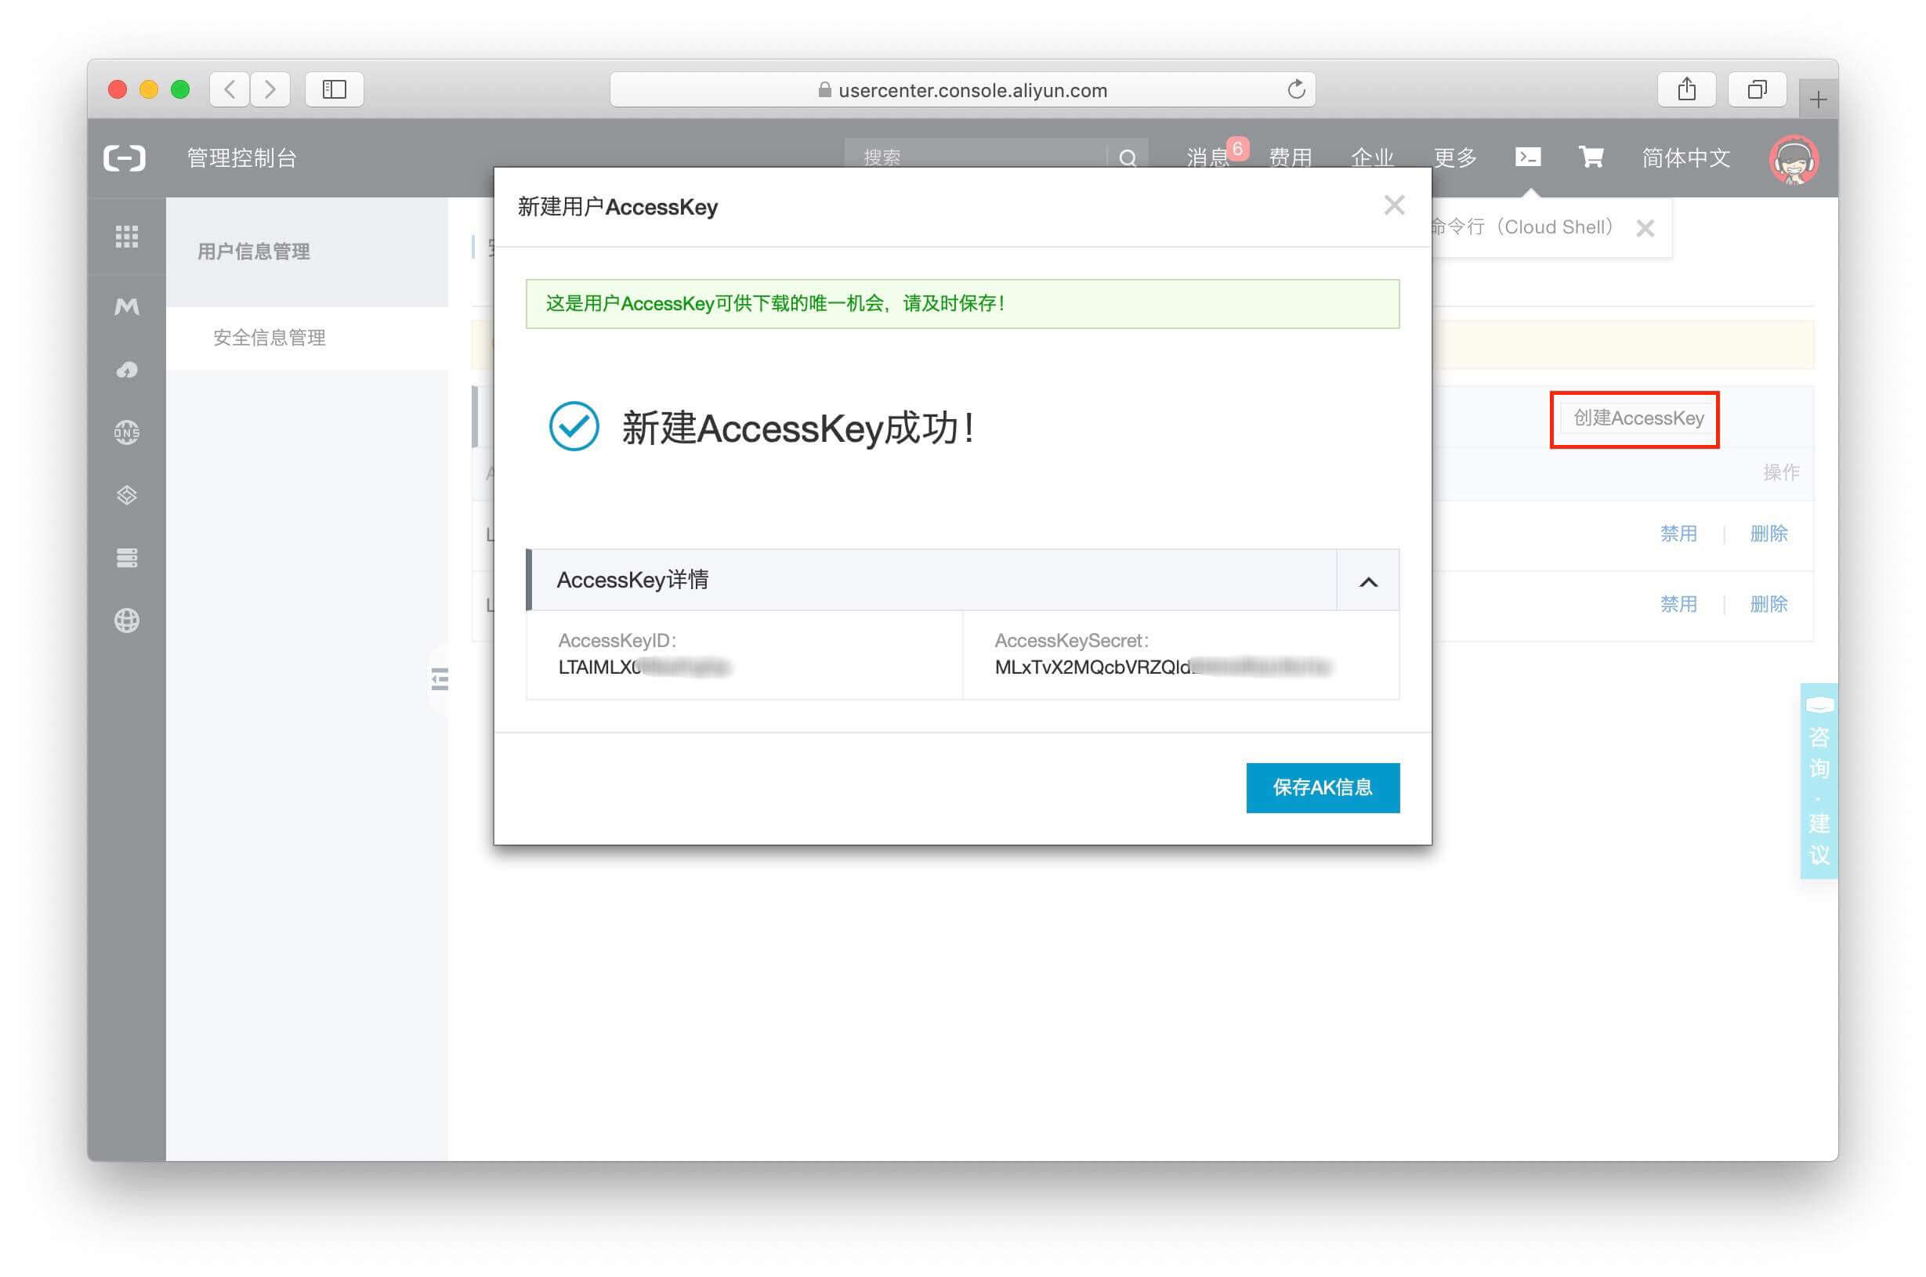Click the first 删除 link
The image size is (1926, 1277).
pyautogui.click(x=1768, y=534)
